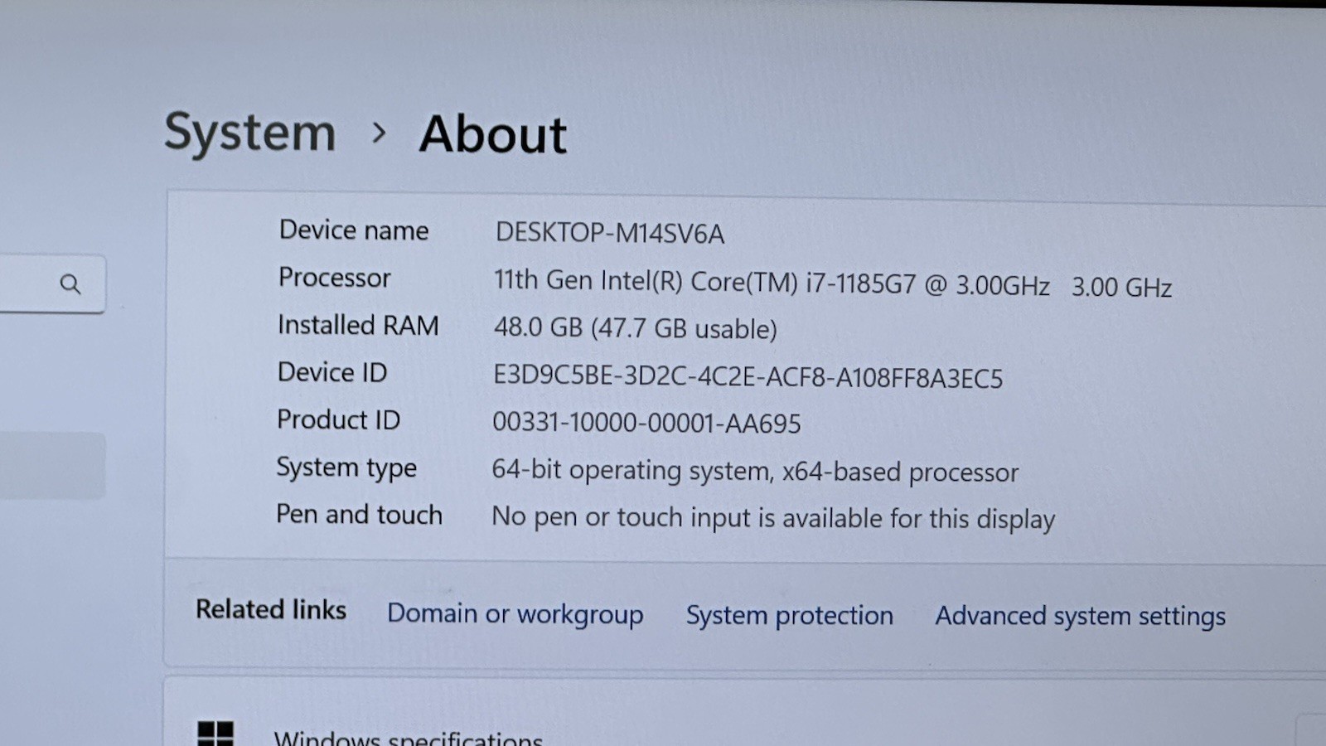1326x746 pixels.
Task: Click the Device name label
Action: 354,230
